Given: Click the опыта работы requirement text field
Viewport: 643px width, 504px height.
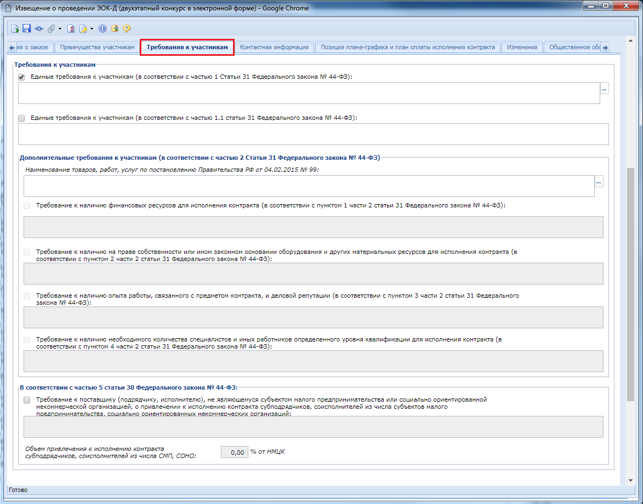Looking at the screenshot, I should click(x=314, y=317).
